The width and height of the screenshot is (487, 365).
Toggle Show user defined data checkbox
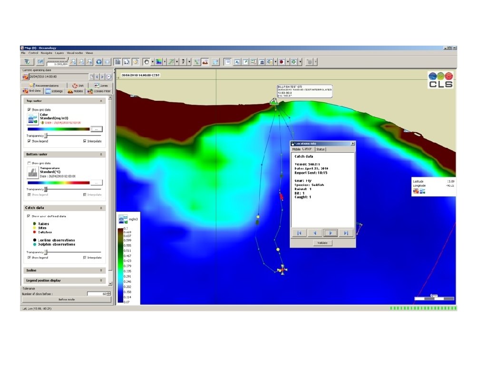pos(29,216)
